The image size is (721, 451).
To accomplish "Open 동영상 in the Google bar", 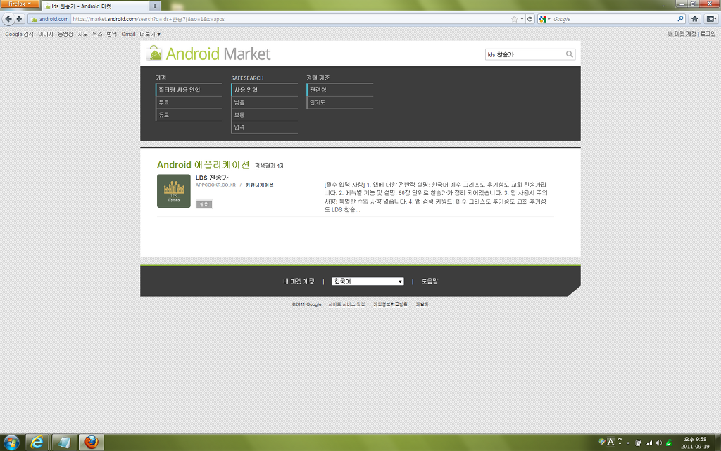I will pos(65,34).
